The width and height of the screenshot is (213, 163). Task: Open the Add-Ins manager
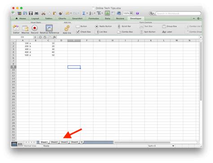tap(67, 29)
